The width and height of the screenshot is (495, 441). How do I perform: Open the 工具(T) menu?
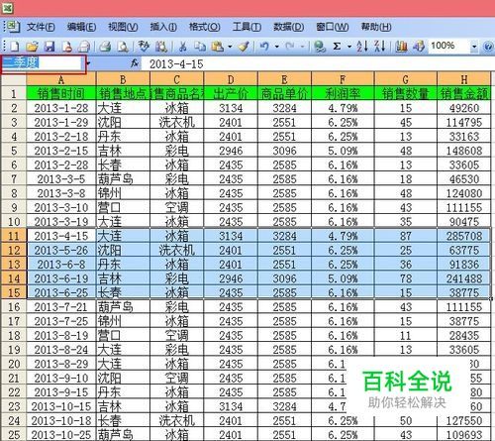247,27
